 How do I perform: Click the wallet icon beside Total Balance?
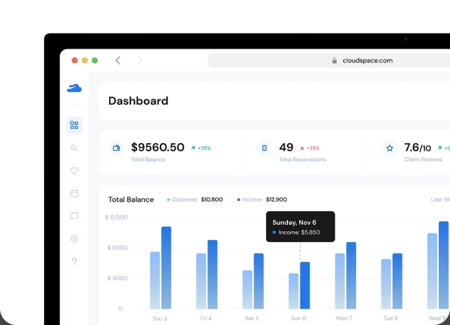tap(117, 148)
